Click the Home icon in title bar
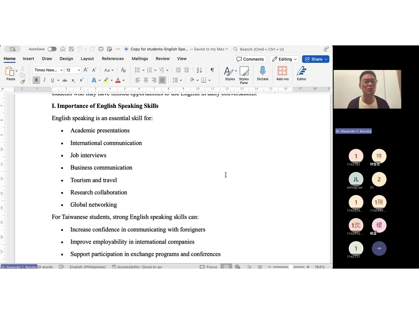 point(63,49)
